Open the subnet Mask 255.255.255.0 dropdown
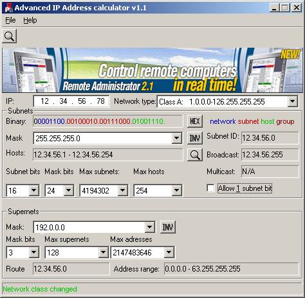This screenshot has width=305, height=298. point(177,138)
